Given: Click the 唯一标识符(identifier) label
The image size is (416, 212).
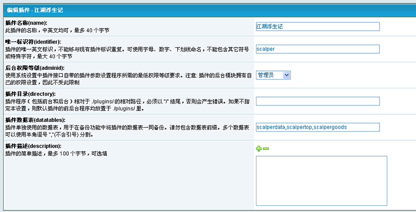Looking at the screenshot, I should (x=33, y=42).
